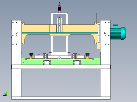Click the left bearing block under green plate

coord(47,63)
